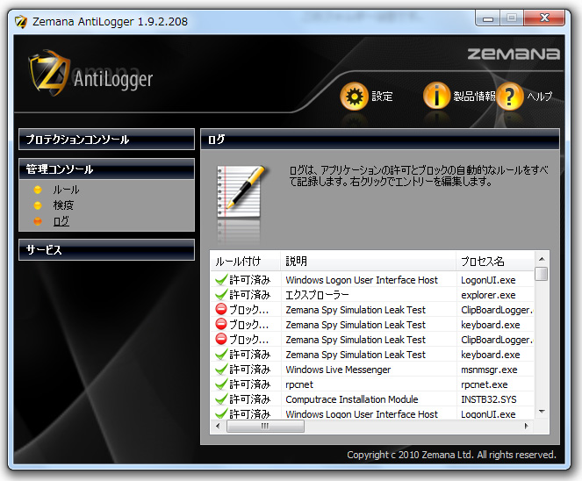Click the msnmsgr.exe process name
Screen dimensions: 582x481
coord(489,370)
